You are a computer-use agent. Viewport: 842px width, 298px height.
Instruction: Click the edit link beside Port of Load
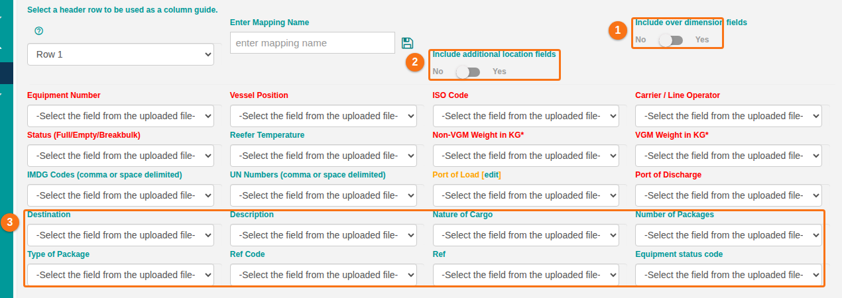point(491,175)
